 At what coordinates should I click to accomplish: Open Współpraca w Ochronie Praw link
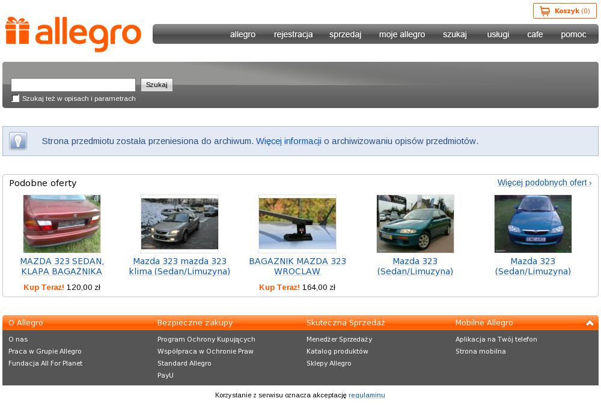tap(206, 351)
